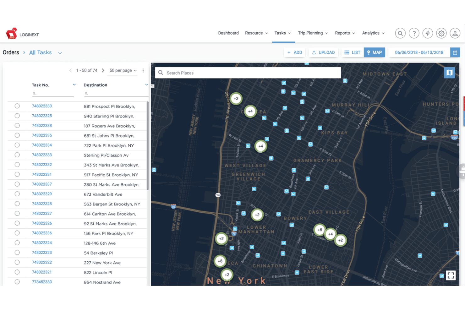
Task: Click the Destination search magnifier icon
Action: coord(86,93)
